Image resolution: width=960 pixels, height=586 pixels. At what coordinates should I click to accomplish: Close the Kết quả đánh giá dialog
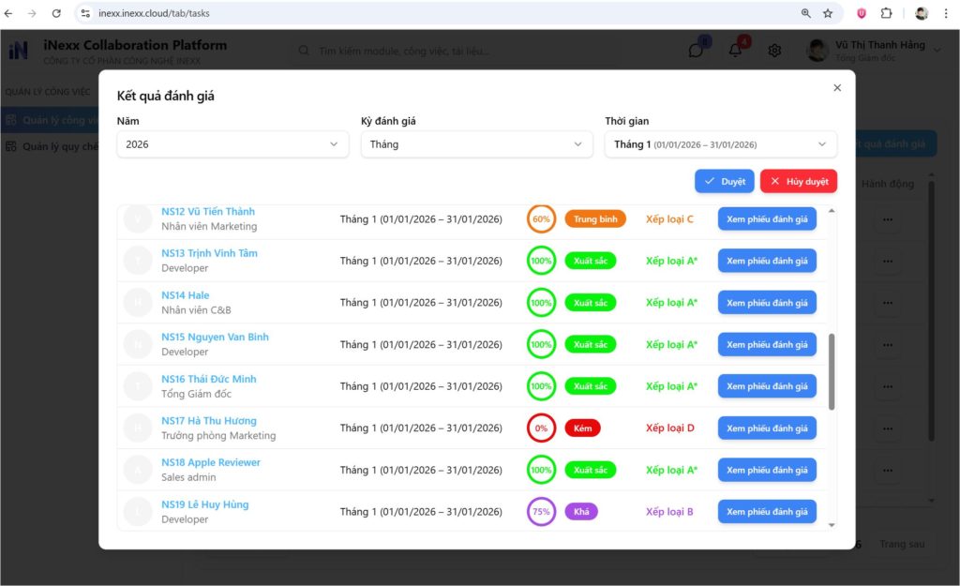point(837,88)
